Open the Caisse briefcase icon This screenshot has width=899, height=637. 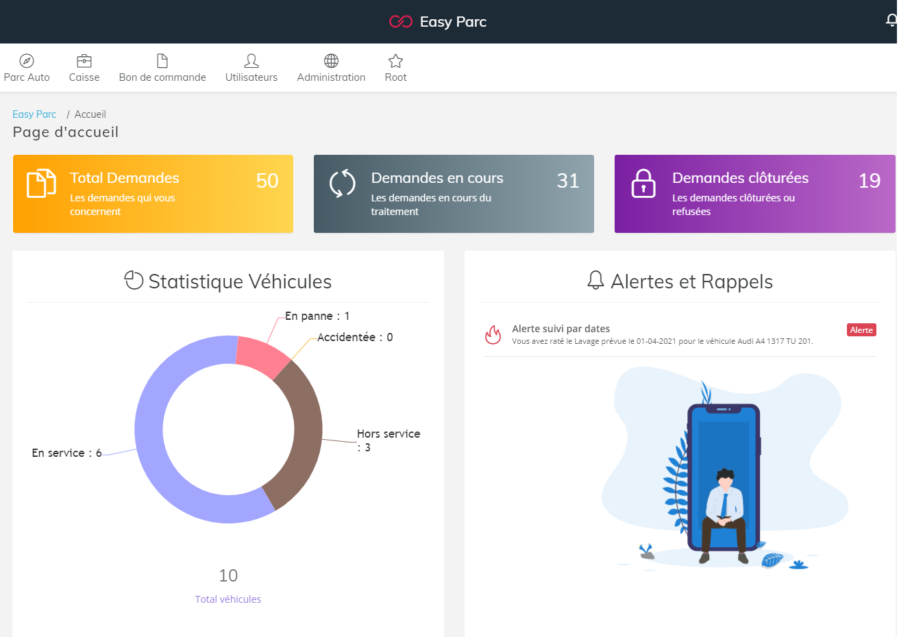pyautogui.click(x=84, y=61)
